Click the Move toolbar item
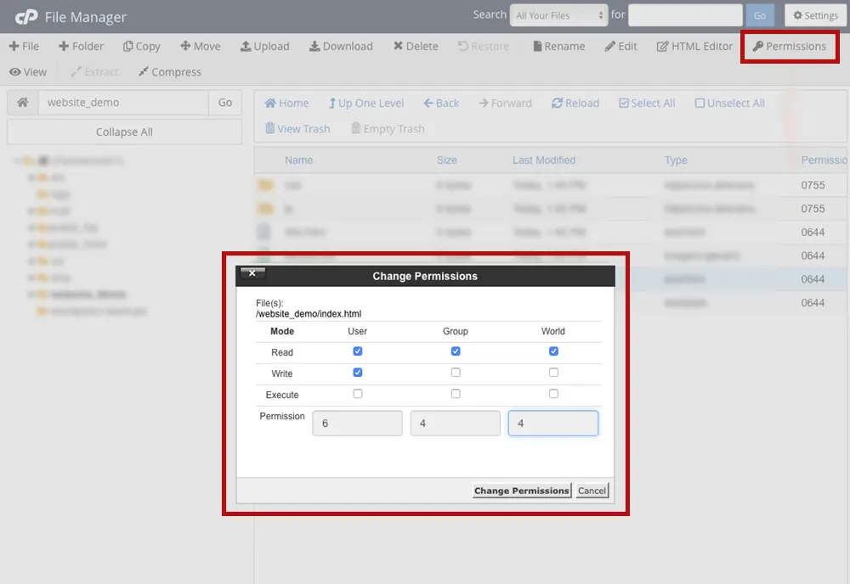 coord(200,46)
